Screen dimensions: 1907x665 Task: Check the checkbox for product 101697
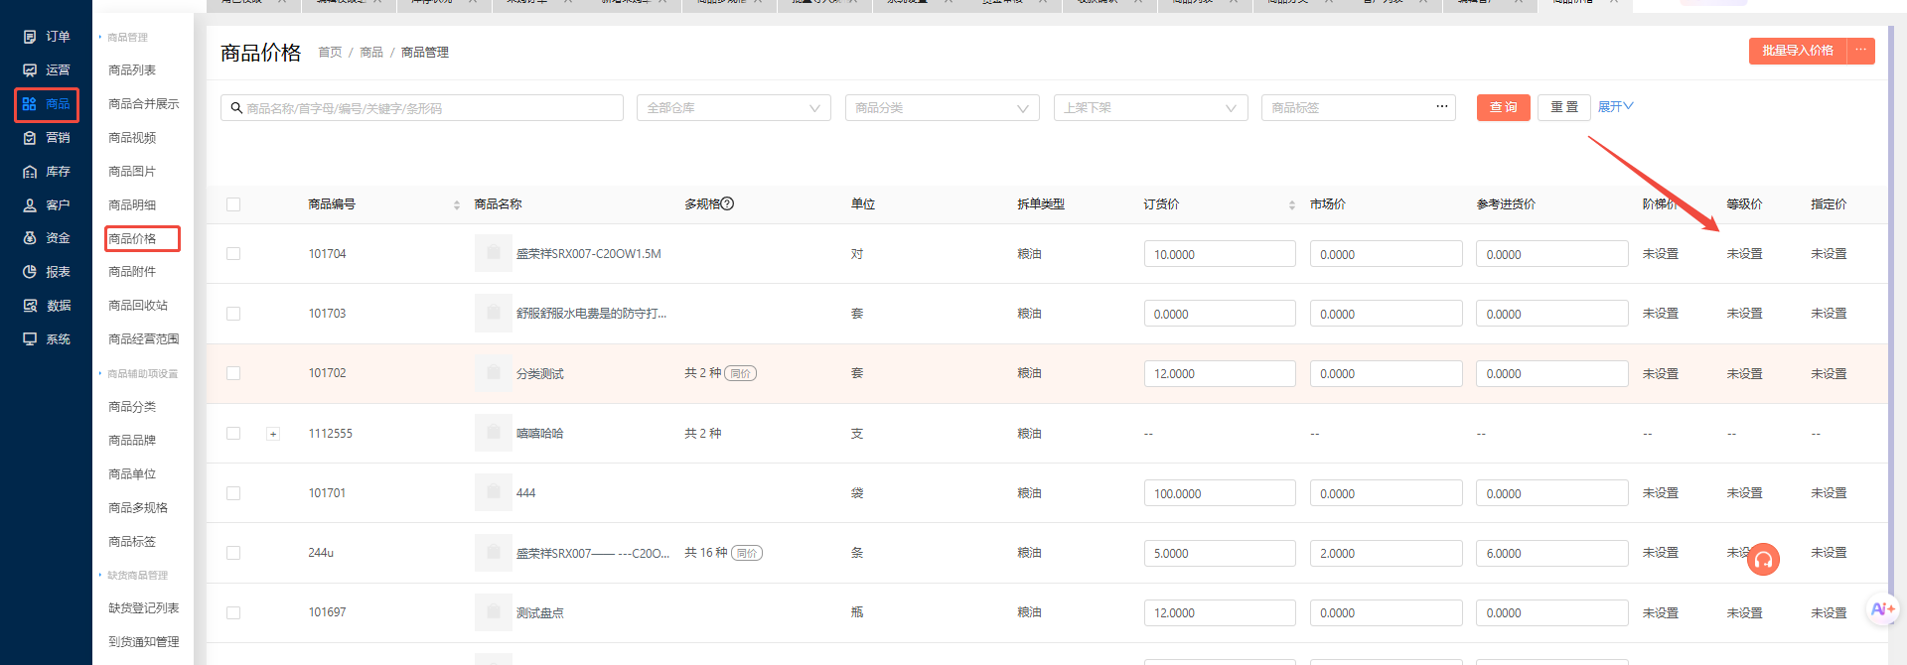pos(233,613)
